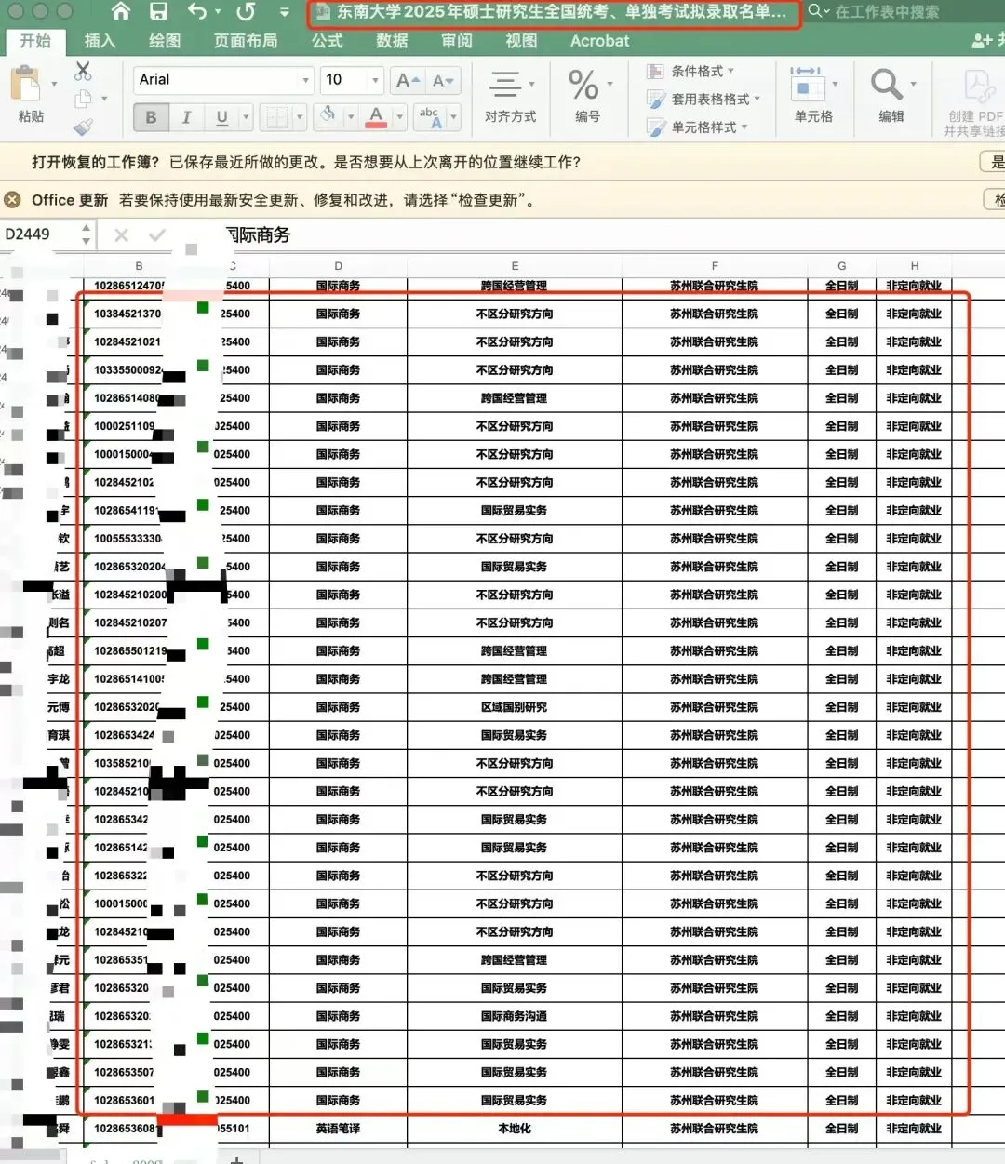
Task: Open the 单元格 cells menu
Action: click(x=813, y=95)
